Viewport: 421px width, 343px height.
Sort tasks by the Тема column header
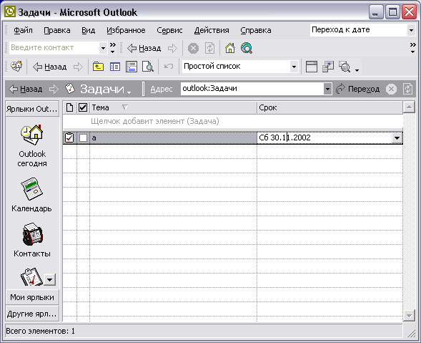click(x=173, y=107)
